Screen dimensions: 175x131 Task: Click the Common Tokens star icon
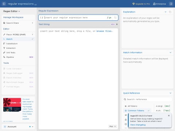coord(126,111)
